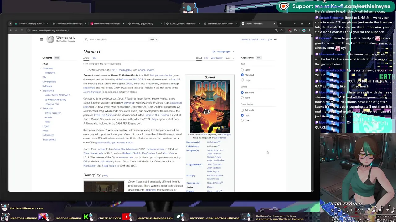
Task: Choose Light color mode
Action: pyautogui.click(x=242, y=115)
